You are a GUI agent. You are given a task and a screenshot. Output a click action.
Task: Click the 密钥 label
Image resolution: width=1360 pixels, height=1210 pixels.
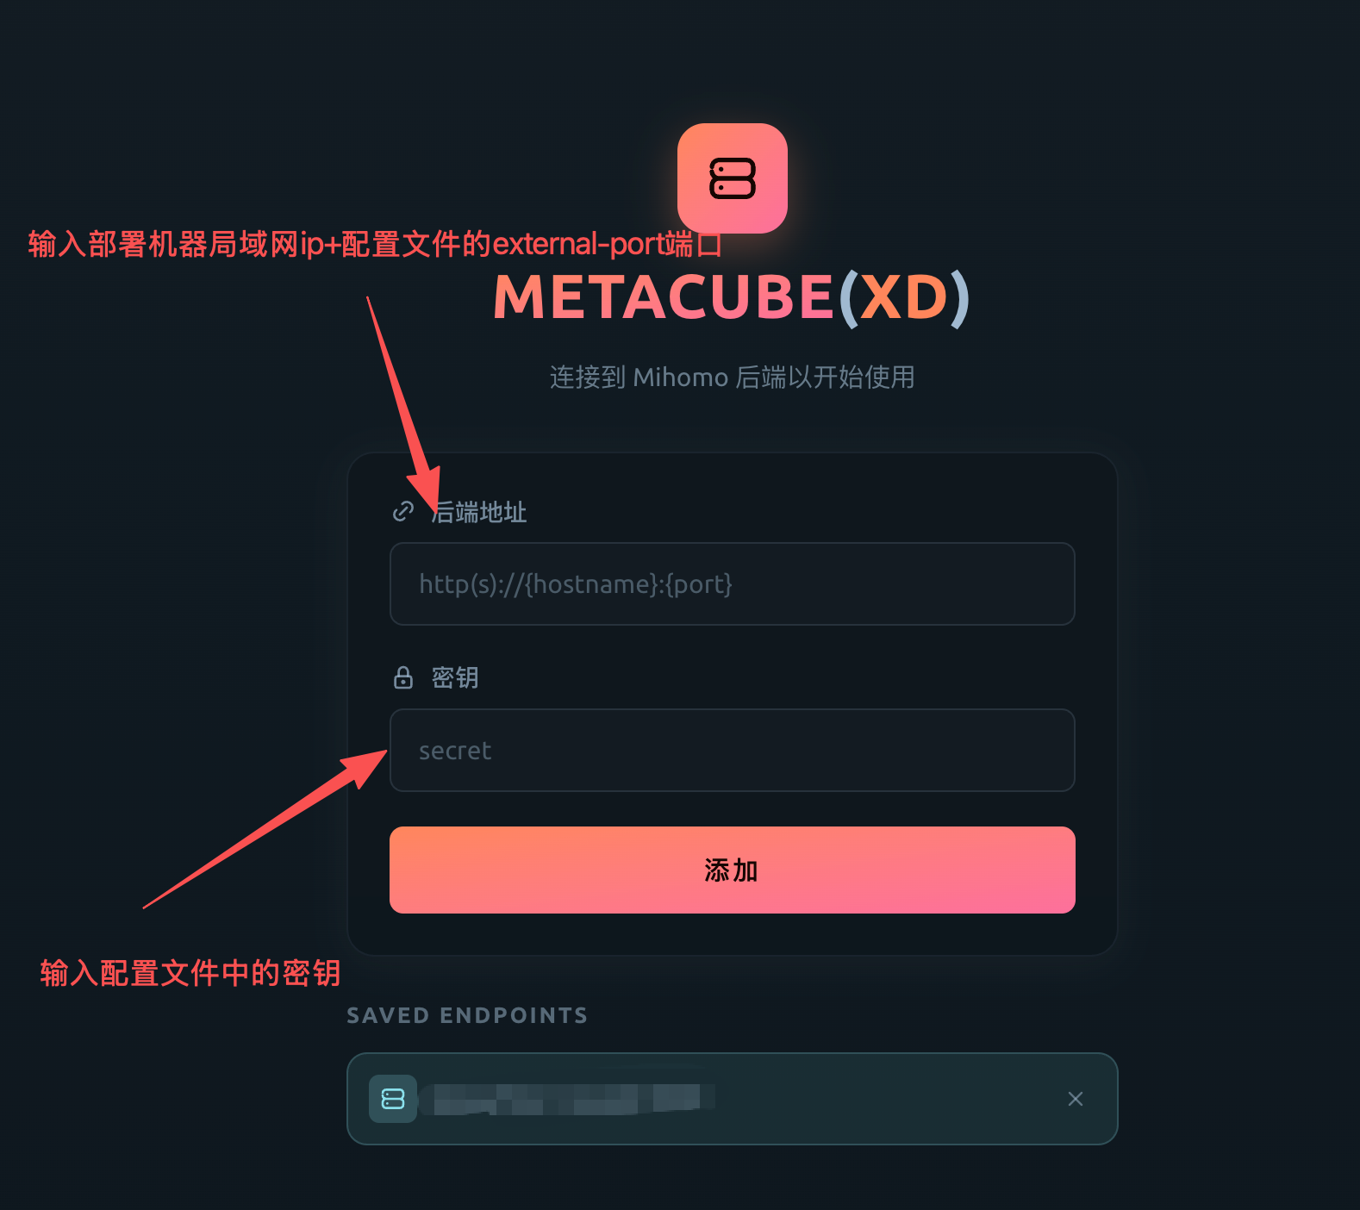coord(455,677)
